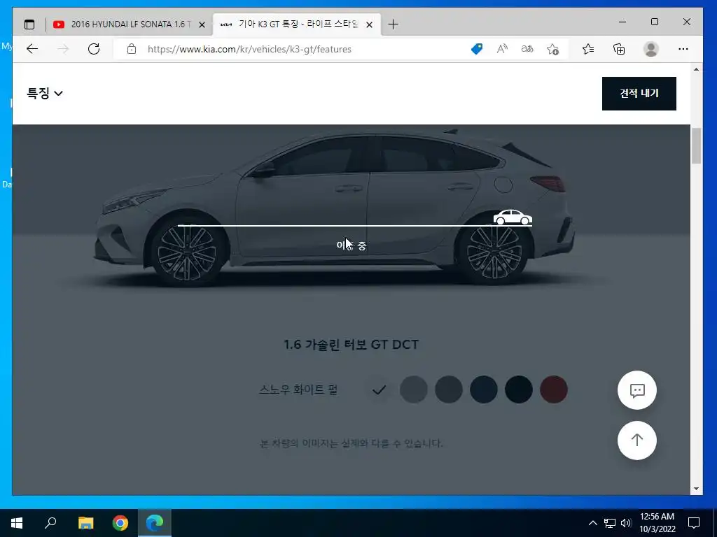View site information lock icon
Image resolution: width=717 pixels, height=537 pixels.
(132, 49)
